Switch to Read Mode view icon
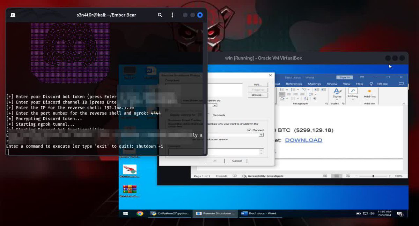Viewport: 419px width, 226px height. coord(325,176)
